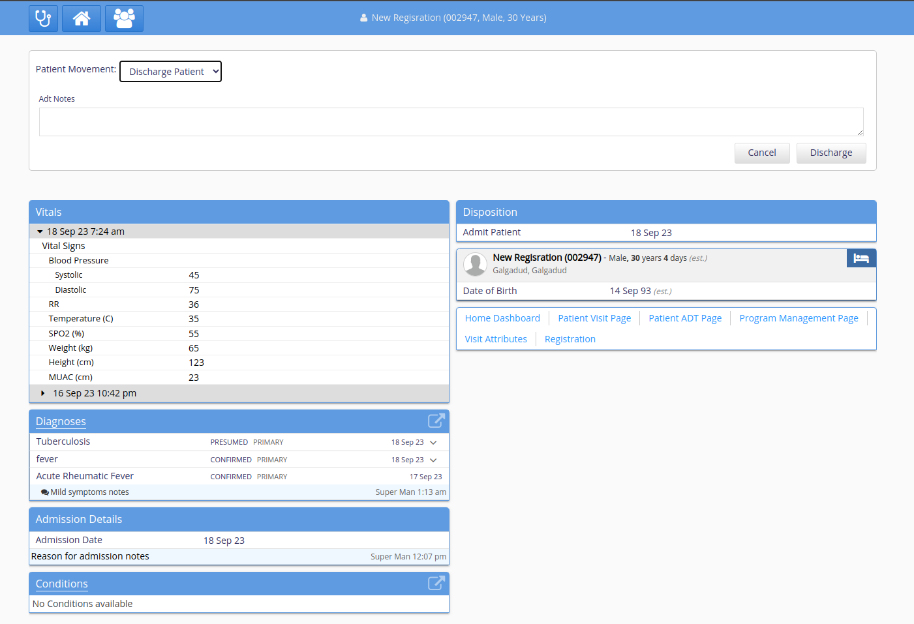
Task: Open the Patient Visit Page link
Action: click(594, 318)
